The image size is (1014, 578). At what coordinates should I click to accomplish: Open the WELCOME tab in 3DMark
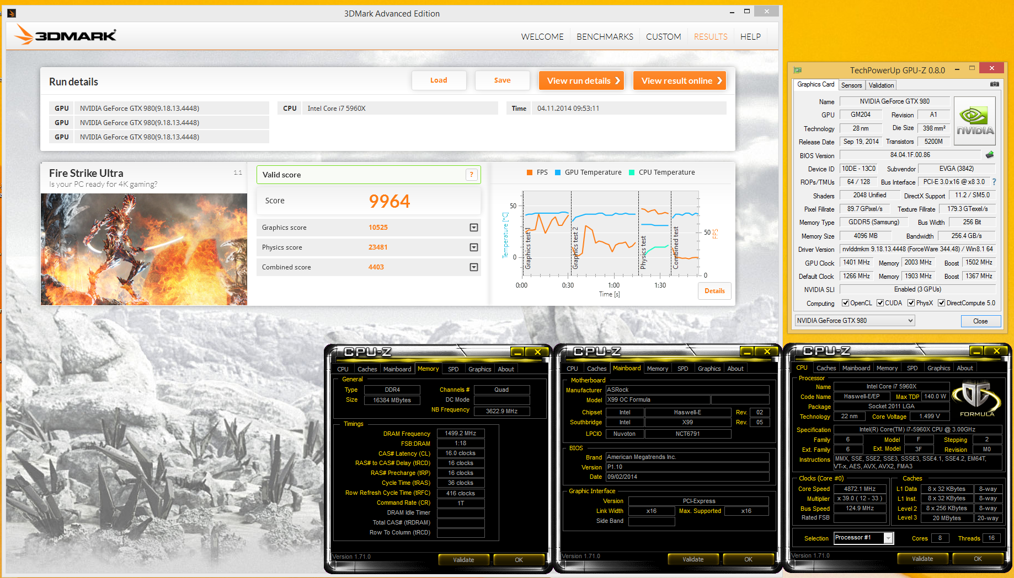[542, 36]
